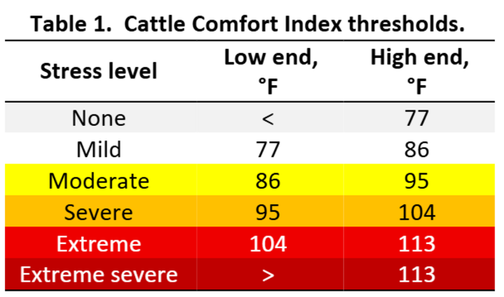Select the None stress level cell
Image resolution: width=504 pixels, height=297 pixels.
pyautogui.click(x=99, y=118)
